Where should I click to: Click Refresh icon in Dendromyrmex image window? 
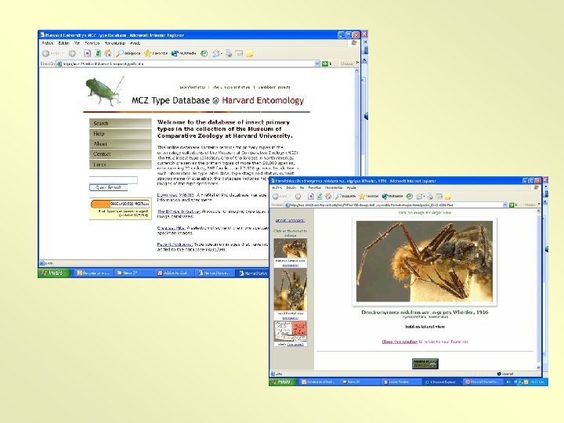(x=319, y=197)
